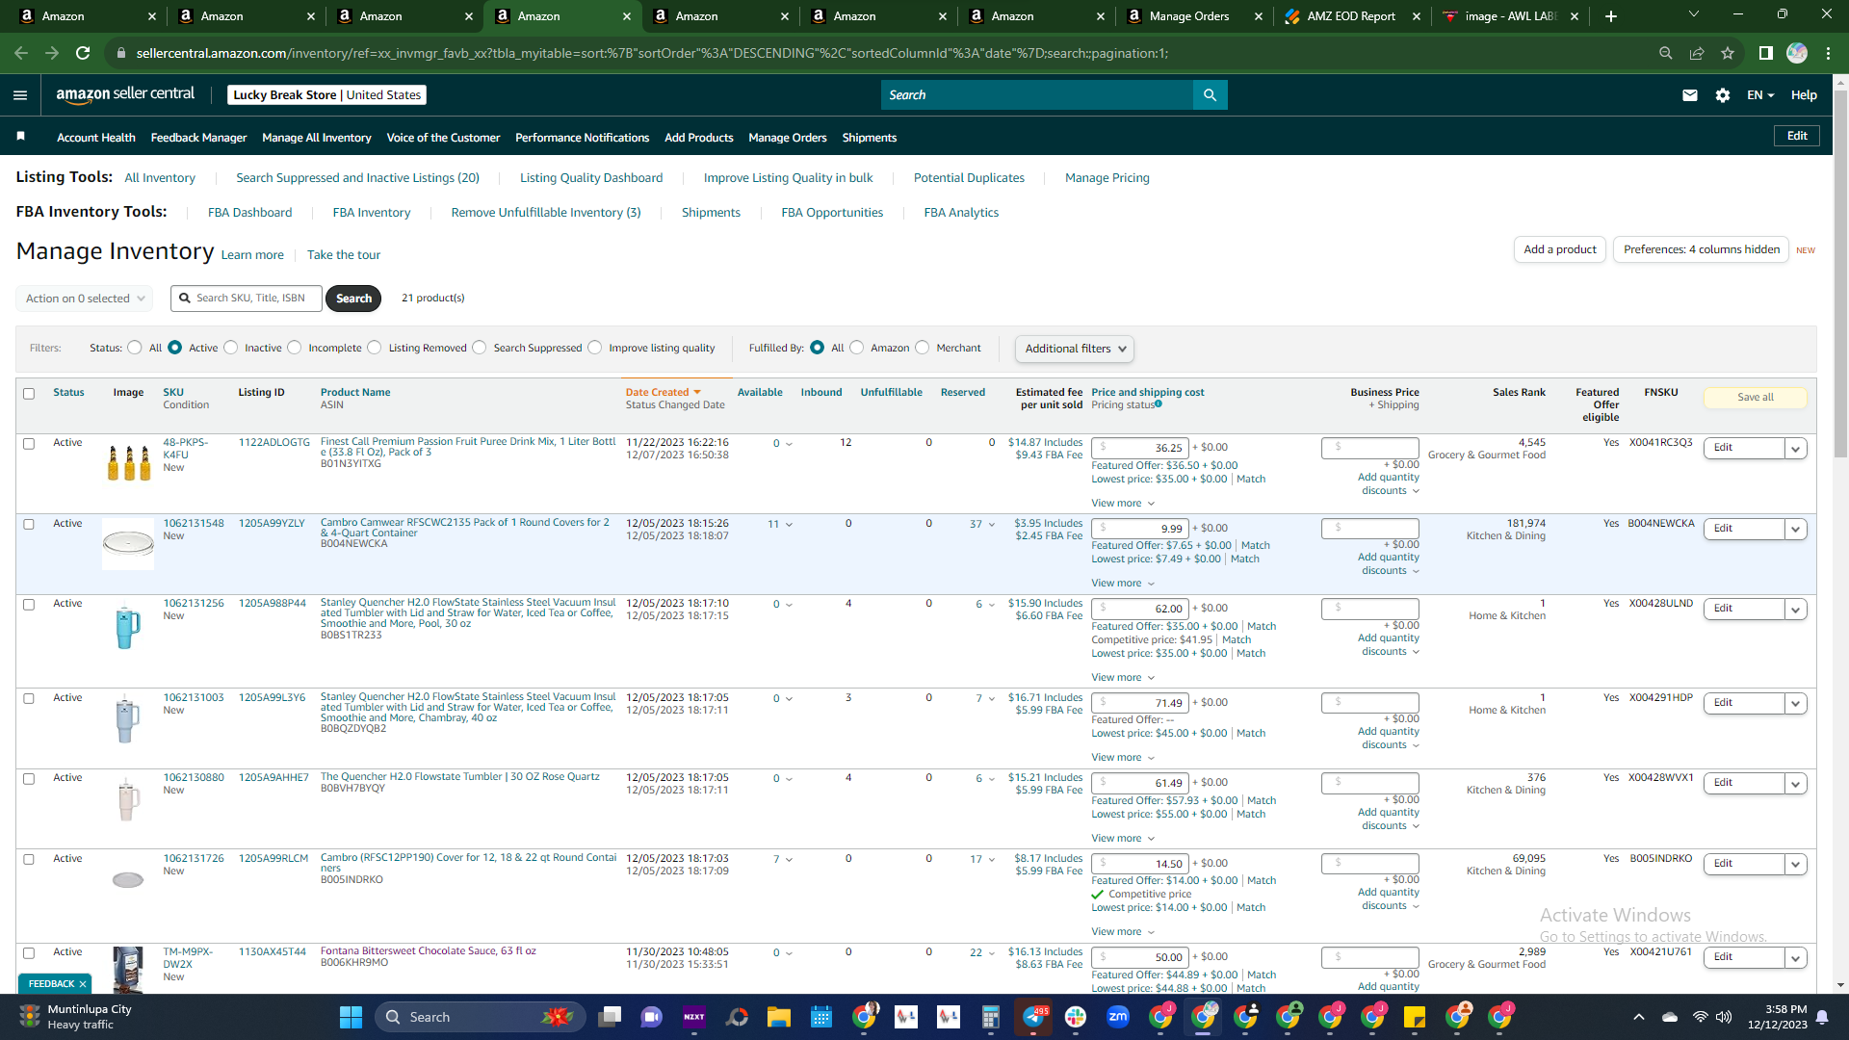The height and width of the screenshot is (1040, 1849).
Task: Open the Stanley Quencher Pool tumbler thumbnail
Action: click(x=127, y=626)
